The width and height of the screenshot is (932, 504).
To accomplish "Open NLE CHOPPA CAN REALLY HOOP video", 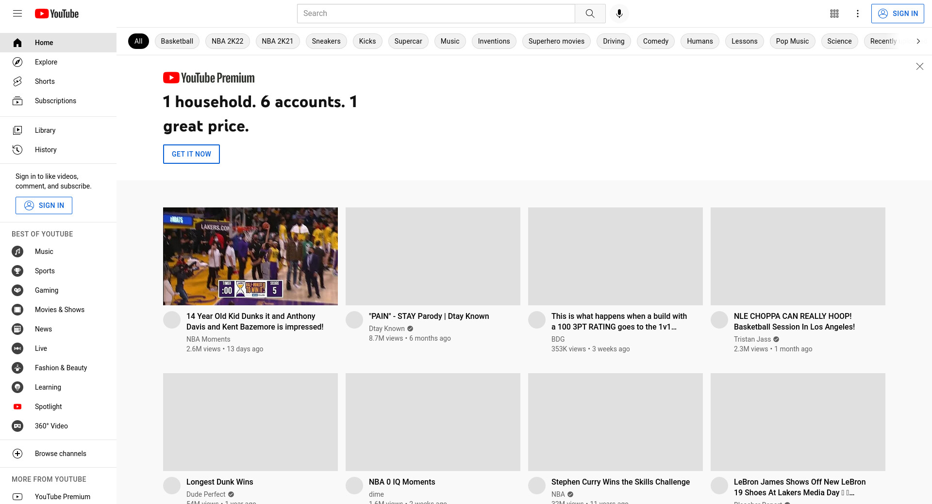I will 795,321.
